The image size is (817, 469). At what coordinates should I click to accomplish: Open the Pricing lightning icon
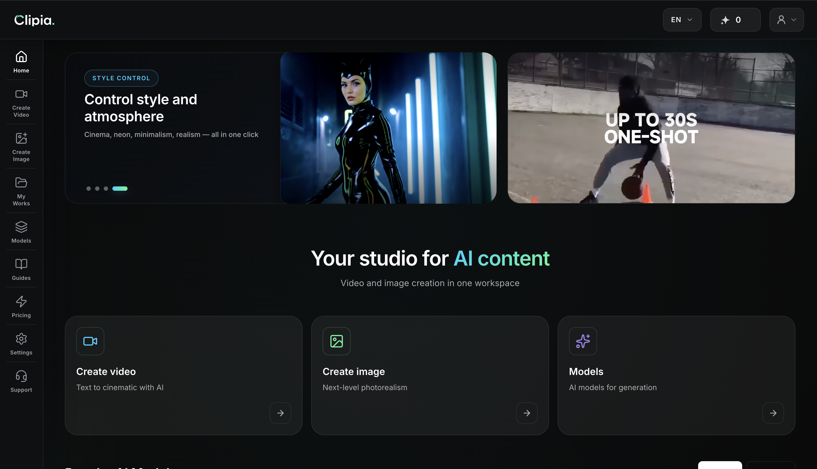(x=21, y=307)
